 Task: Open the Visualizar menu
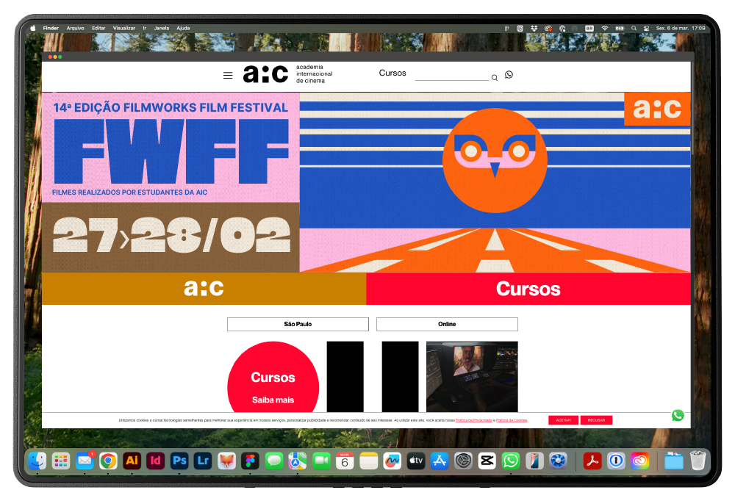click(124, 28)
